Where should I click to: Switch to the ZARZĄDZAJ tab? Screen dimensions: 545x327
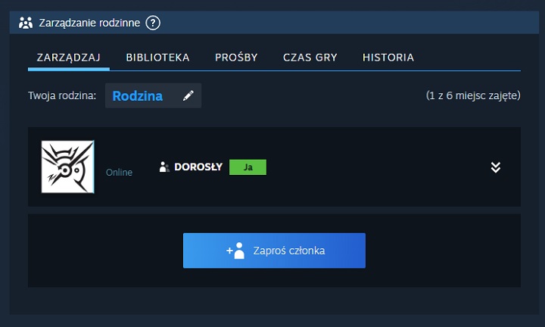point(69,58)
